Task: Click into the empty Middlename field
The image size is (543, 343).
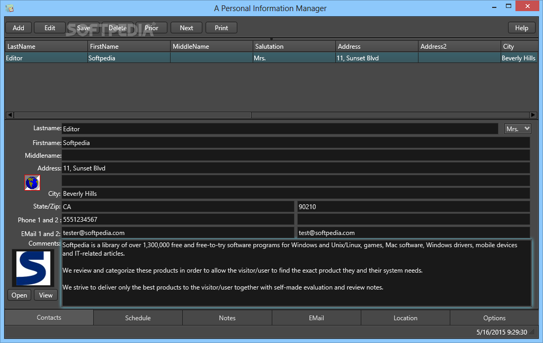Action: click(296, 156)
